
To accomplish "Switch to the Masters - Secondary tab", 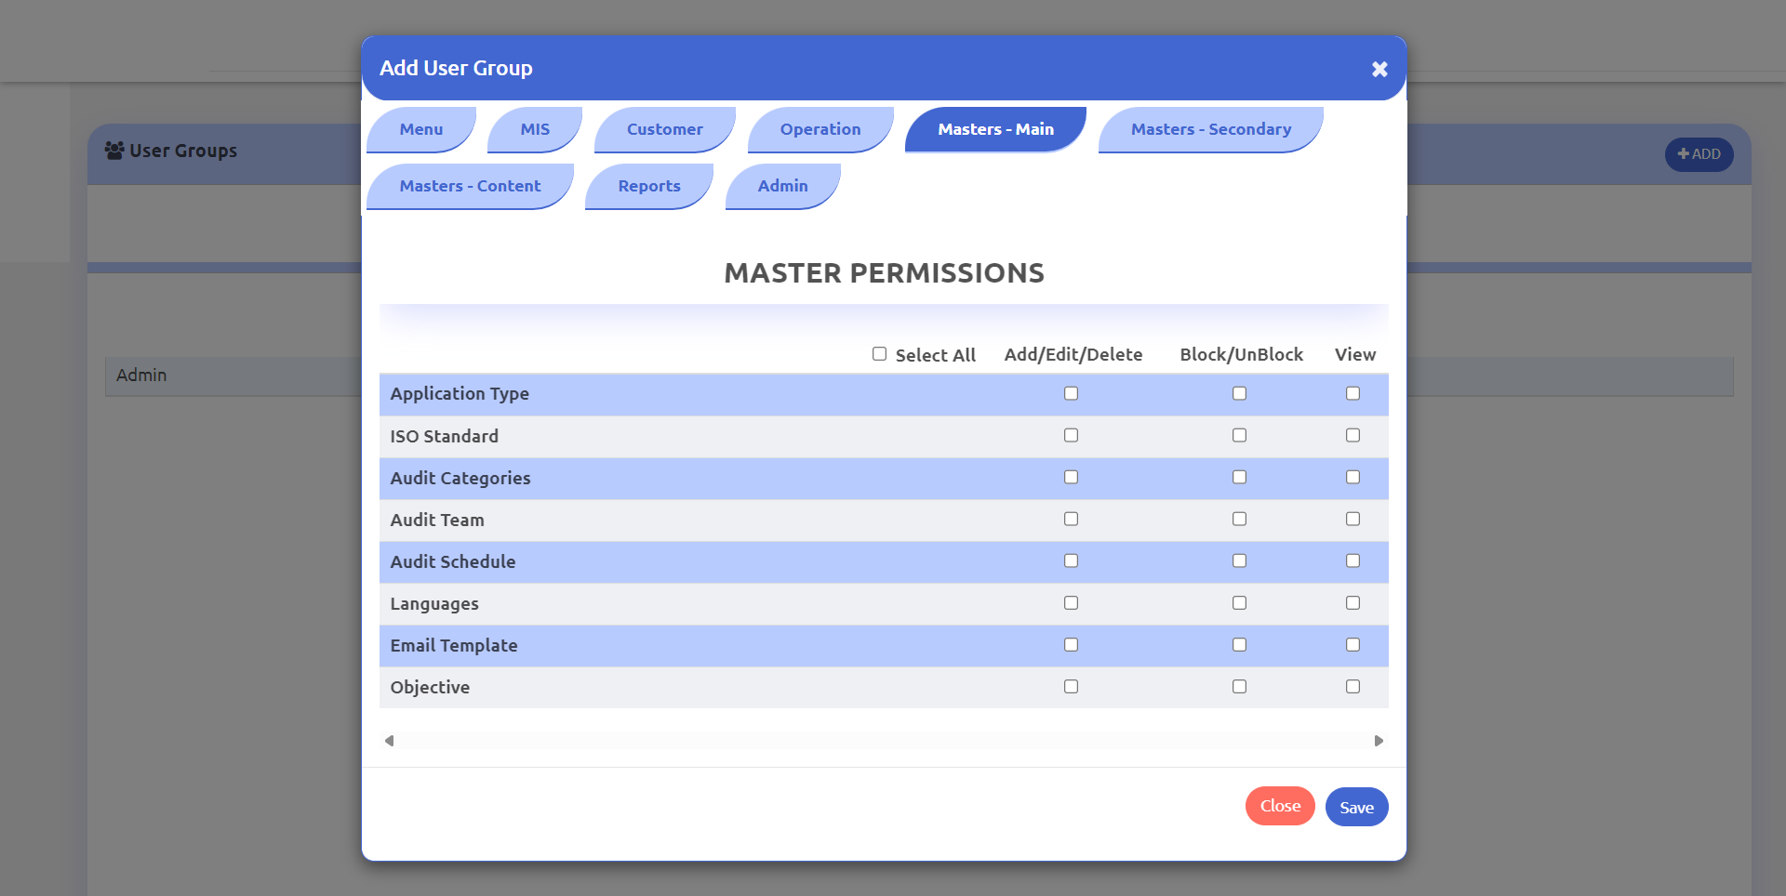I will 1210,129.
